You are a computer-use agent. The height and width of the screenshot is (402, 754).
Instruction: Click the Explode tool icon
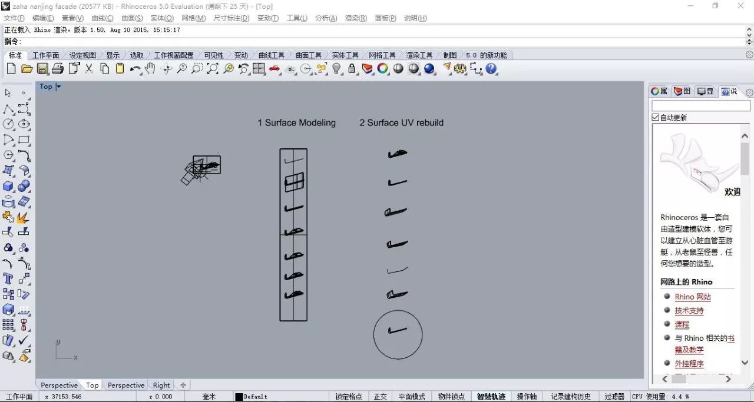click(x=24, y=218)
